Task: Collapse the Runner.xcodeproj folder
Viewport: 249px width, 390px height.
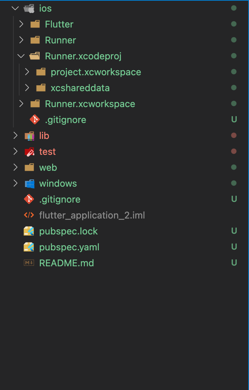Action: click(x=21, y=56)
